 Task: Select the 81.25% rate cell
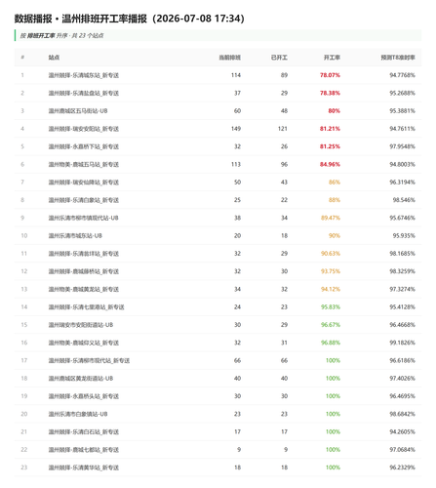330,146
